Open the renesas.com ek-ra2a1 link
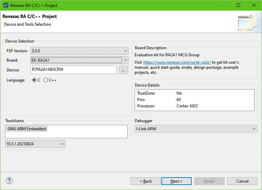This screenshot has height=190, width=262. [x=177, y=62]
